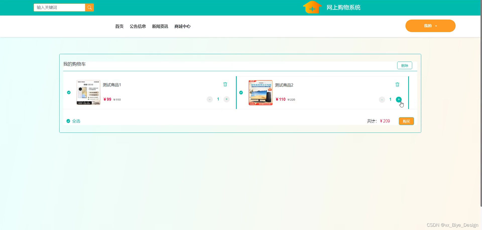The height and width of the screenshot is (230, 482).
Task: Delete 测试商品1 using its trash icon
Action: (x=225, y=84)
